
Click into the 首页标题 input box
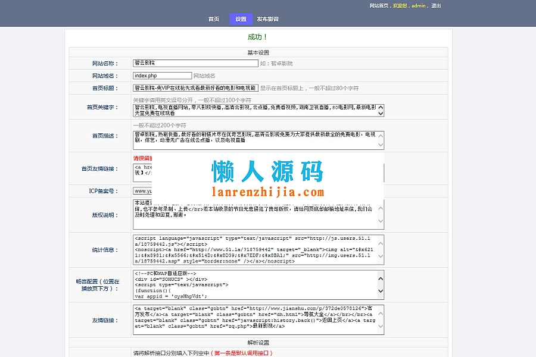(195, 88)
